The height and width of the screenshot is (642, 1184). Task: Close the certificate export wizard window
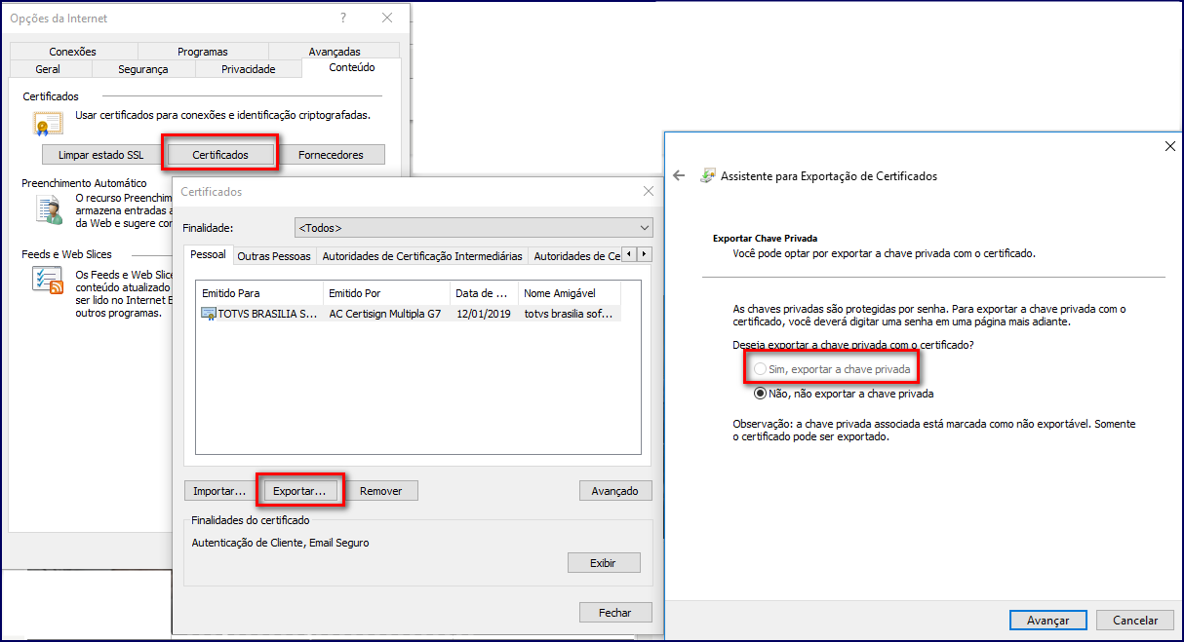(x=1170, y=146)
